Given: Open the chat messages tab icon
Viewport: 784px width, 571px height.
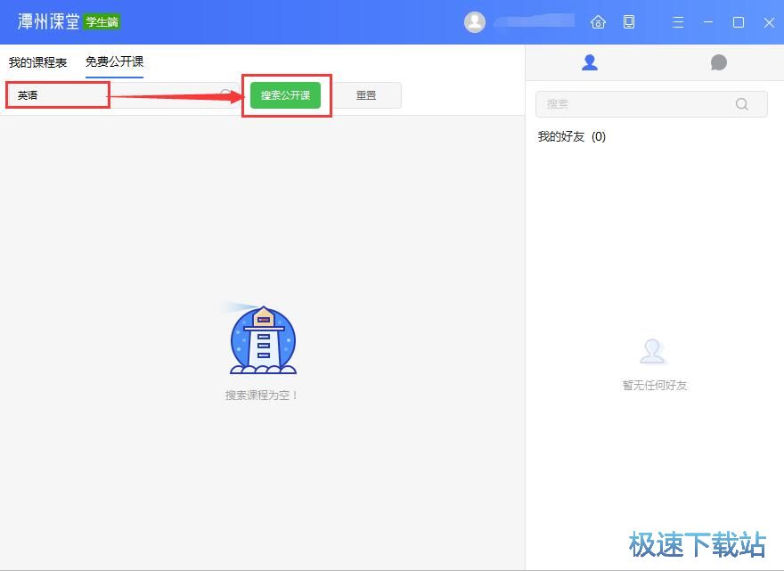Looking at the screenshot, I should [x=718, y=62].
